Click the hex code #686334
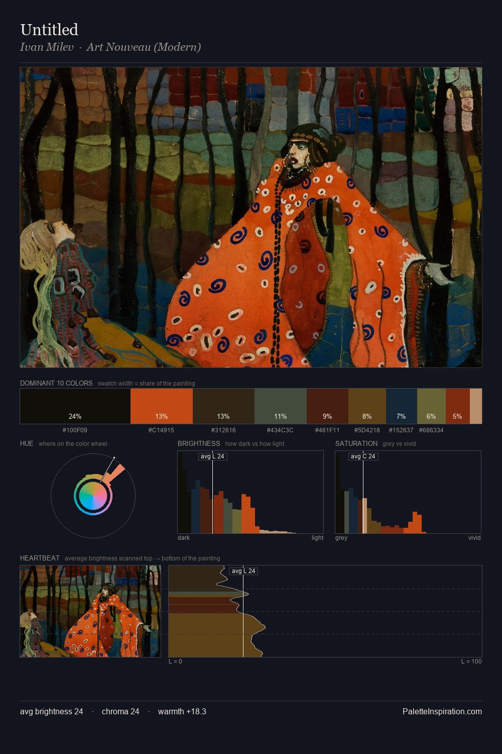This screenshot has height=754, width=502. 431,430
